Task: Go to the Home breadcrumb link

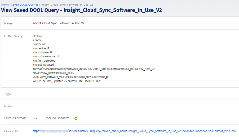Action: [x=5, y=5]
